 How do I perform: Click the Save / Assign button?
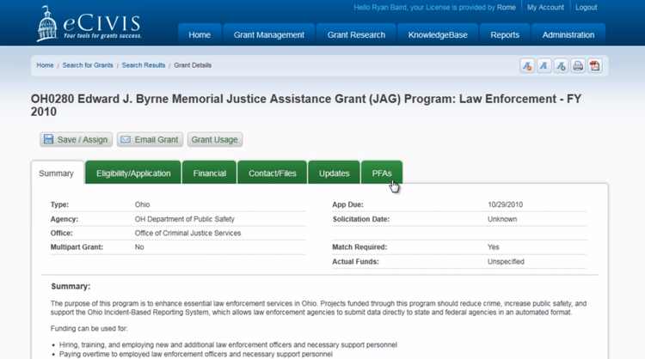76,139
